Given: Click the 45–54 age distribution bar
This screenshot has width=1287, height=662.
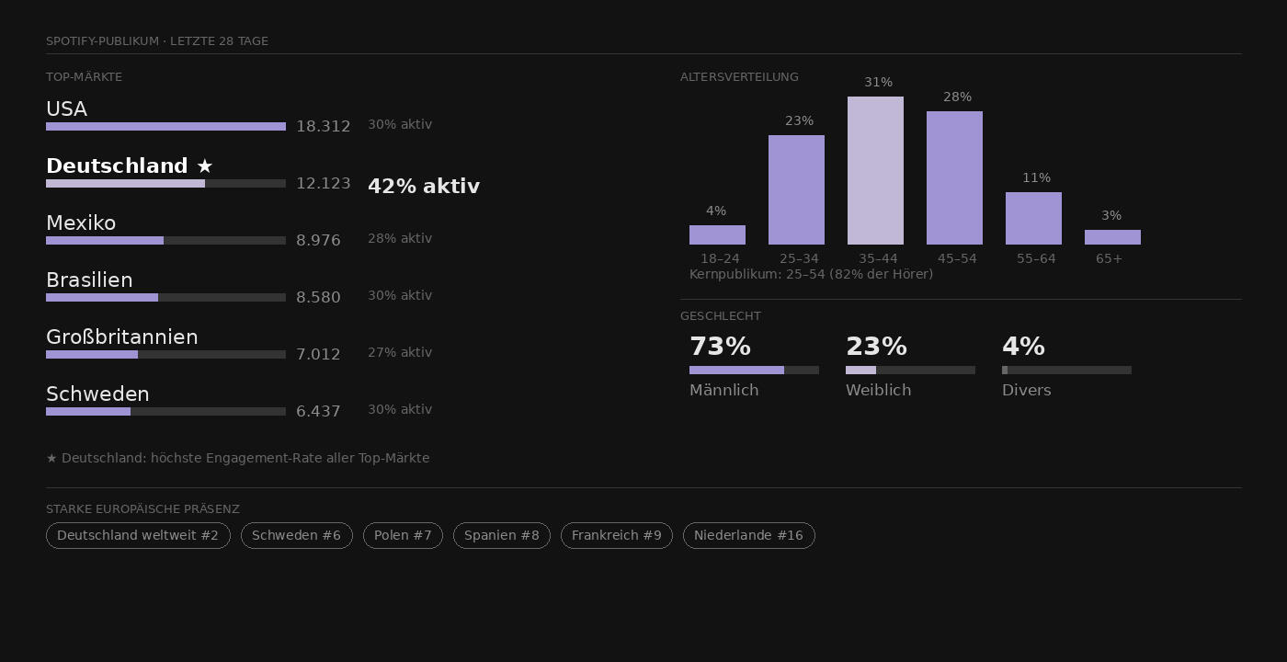Looking at the screenshot, I should [954, 177].
